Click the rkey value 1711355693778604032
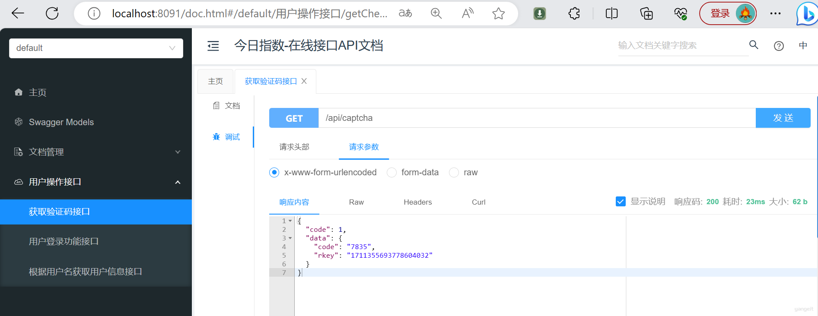 [x=389, y=256]
